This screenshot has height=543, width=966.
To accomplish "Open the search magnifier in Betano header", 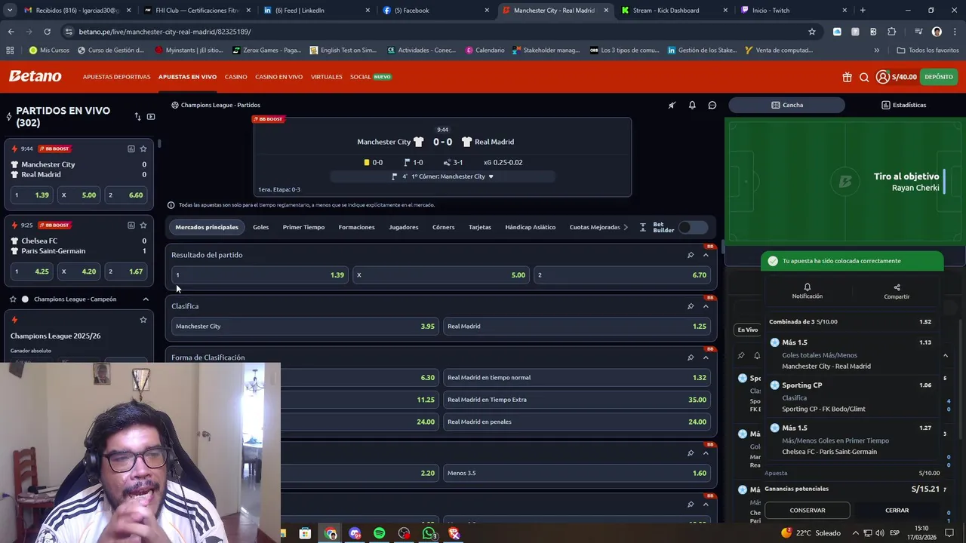I will (x=864, y=77).
